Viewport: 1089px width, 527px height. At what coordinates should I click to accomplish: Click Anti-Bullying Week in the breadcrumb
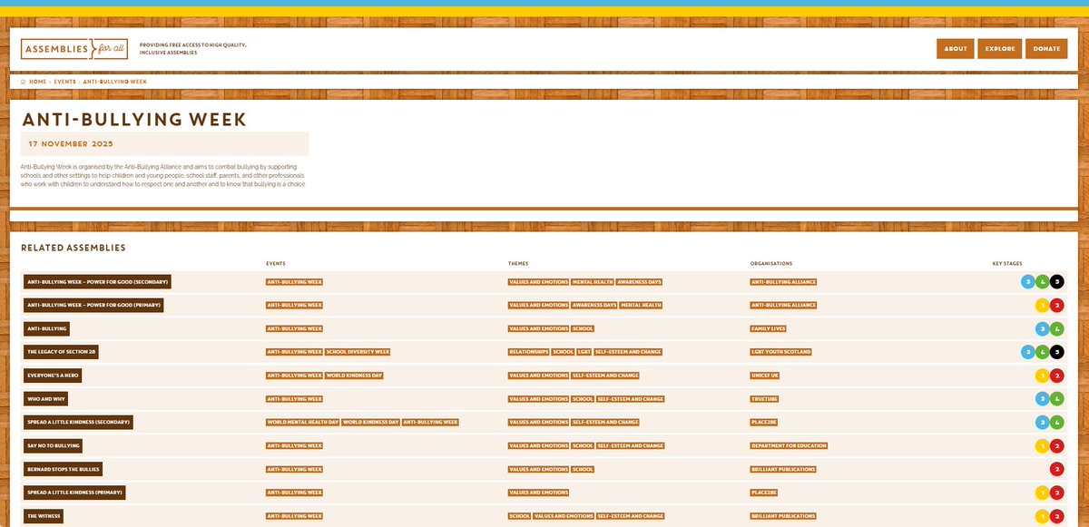pos(115,82)
